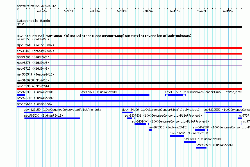Click dgv4424e59 variant label
The image size is (250, 167).
(161, 110)
